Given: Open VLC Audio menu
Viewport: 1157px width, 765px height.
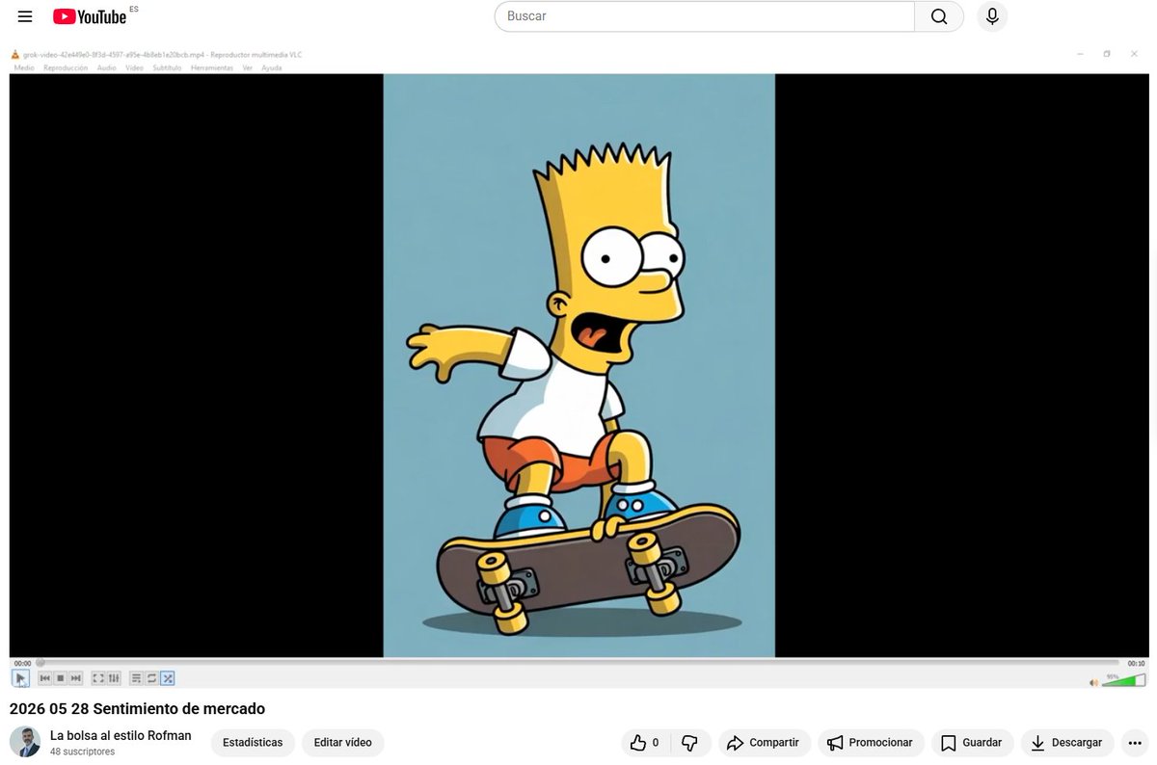Looking at the screenshot, I should [x=107, y=67].
